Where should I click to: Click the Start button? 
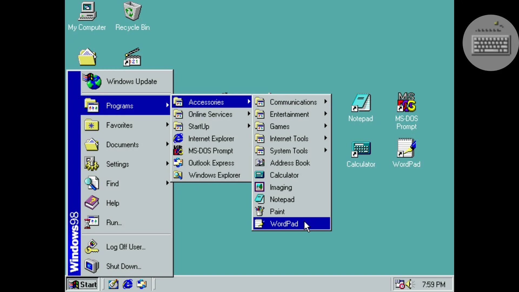83,284
